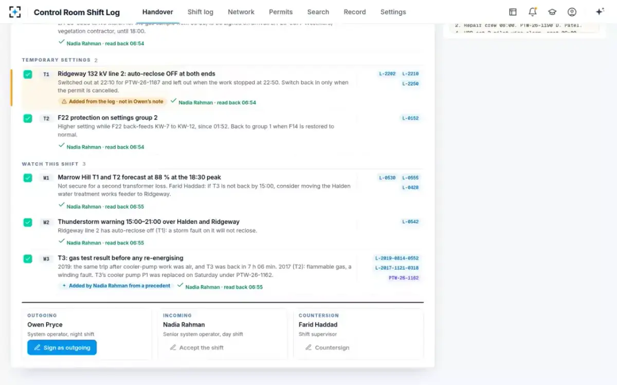Click the pen icon beside Countersign

[308, 348]
